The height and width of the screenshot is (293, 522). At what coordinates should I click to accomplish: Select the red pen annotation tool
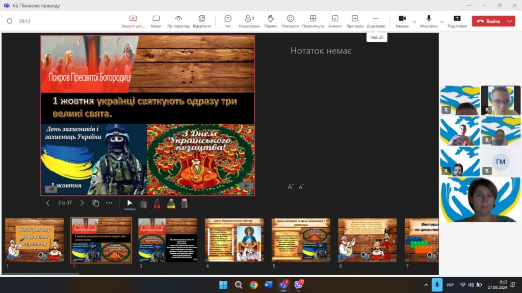158,203
